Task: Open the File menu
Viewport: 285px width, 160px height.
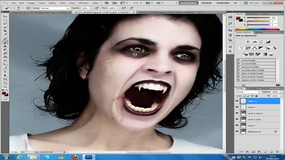Action: click(x=13, y=3)
